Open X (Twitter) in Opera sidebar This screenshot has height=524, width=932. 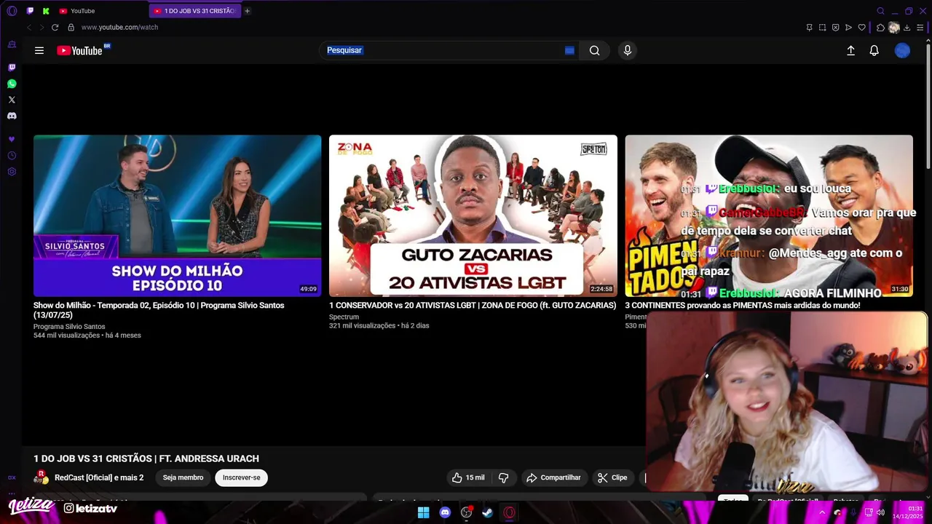[12, 100]
